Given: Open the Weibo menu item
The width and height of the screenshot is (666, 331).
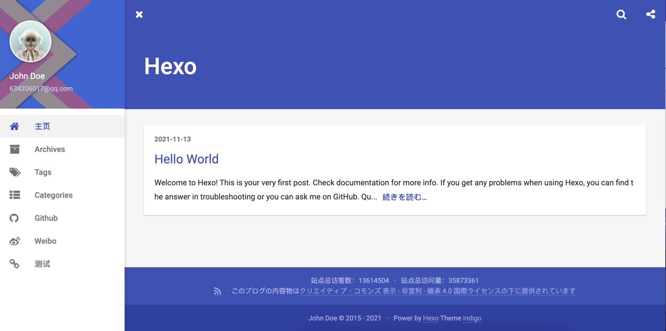Looking at the screenshot, I should pos(62,241).
